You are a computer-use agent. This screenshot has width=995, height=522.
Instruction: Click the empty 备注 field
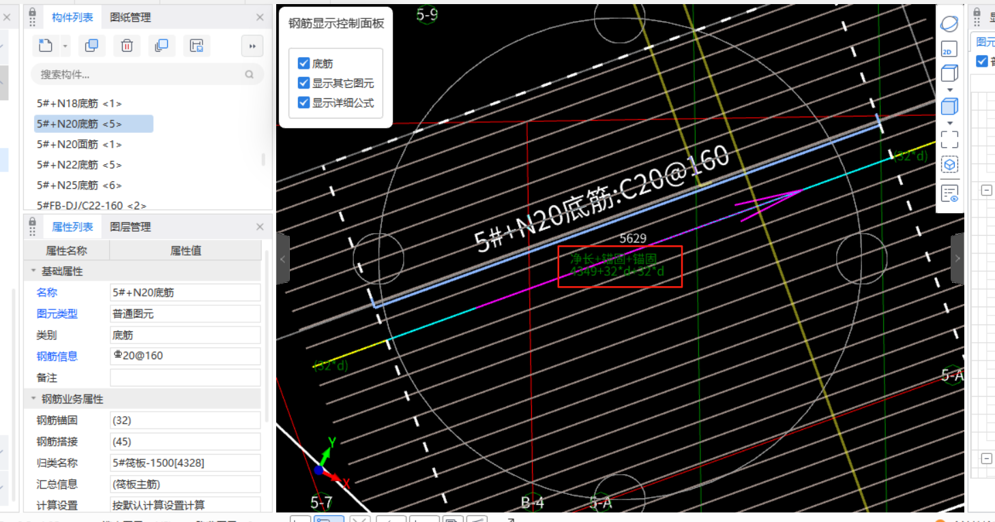(185, 378)
